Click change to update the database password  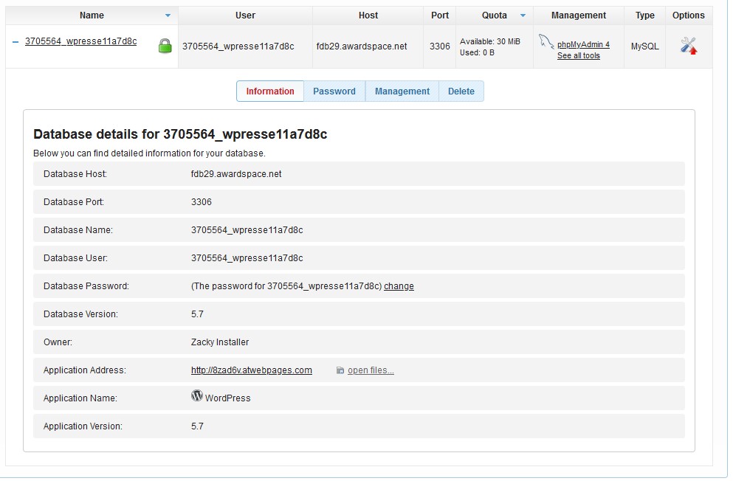[x=399, y=286]
